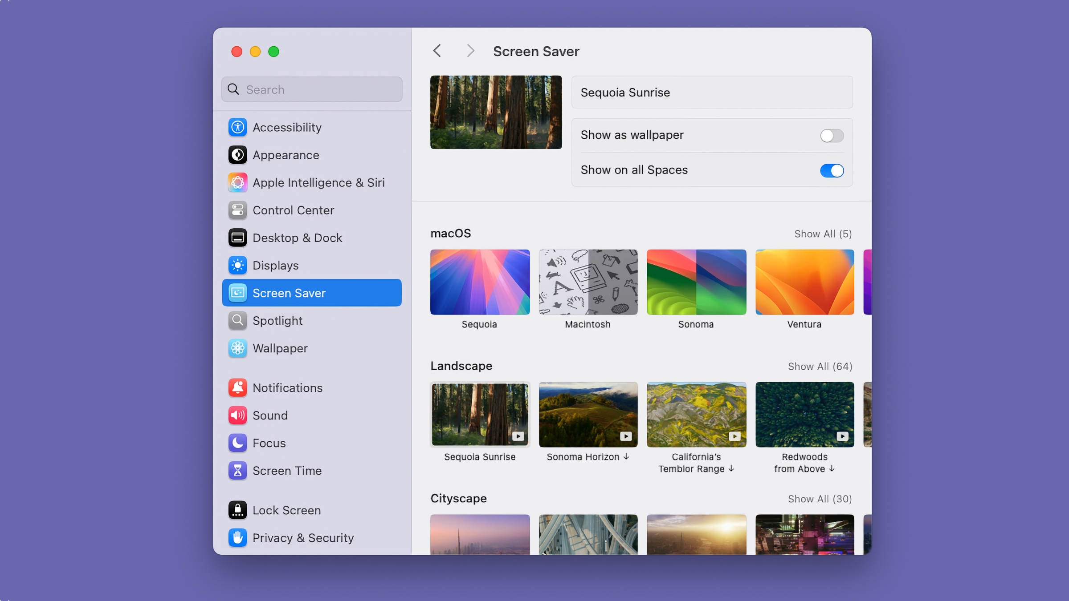Open the Spotlight magnifier icon
Screen dimensions: 1069x601
[237, 320]
